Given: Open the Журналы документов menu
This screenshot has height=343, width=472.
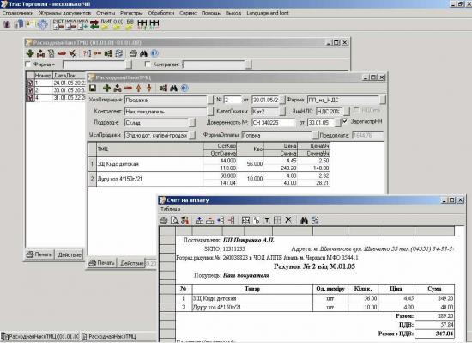Looking at the screenshot, I should [x=64, y=13].
